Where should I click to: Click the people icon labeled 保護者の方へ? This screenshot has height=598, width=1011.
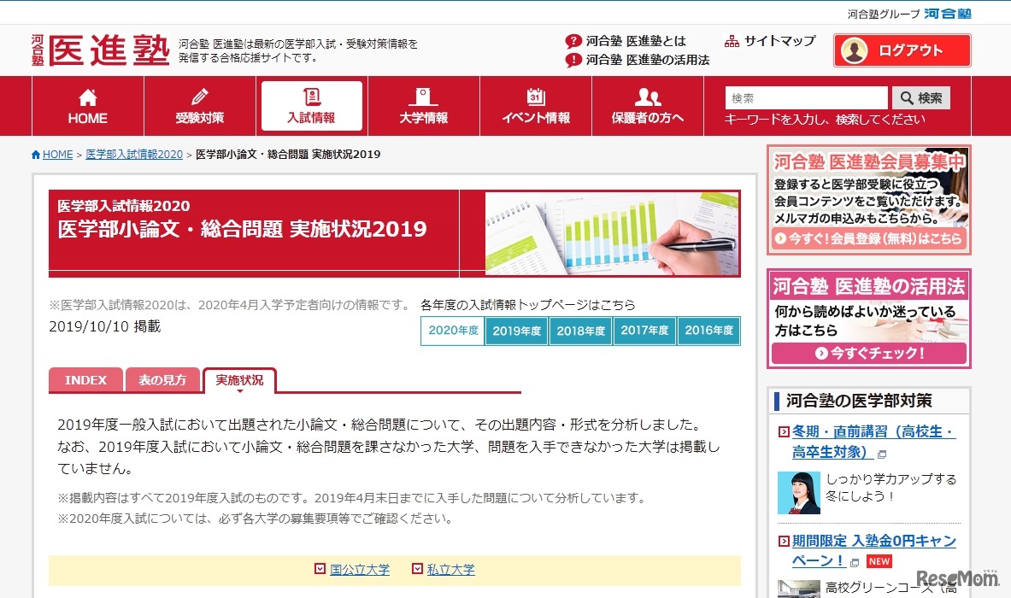tap(647, 96)
